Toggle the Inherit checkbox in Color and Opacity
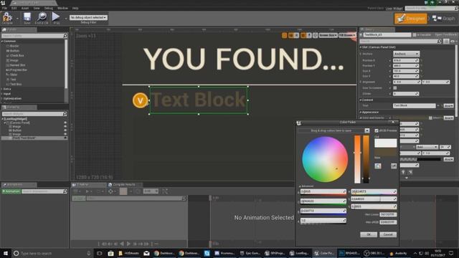Image resolution: width=459 pixels, height=258 pixels. click(x=430, y=118)
